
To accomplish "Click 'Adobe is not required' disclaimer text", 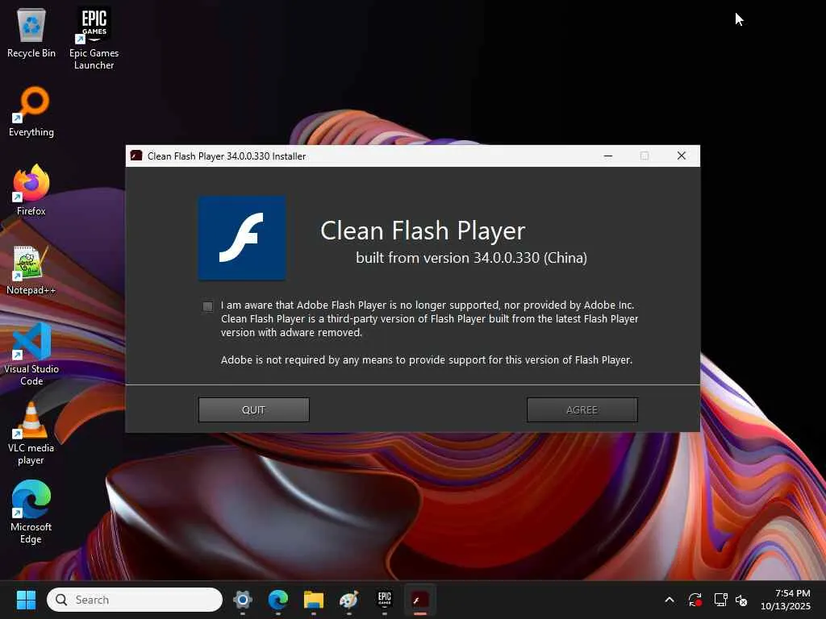I will tap(426, 360).
